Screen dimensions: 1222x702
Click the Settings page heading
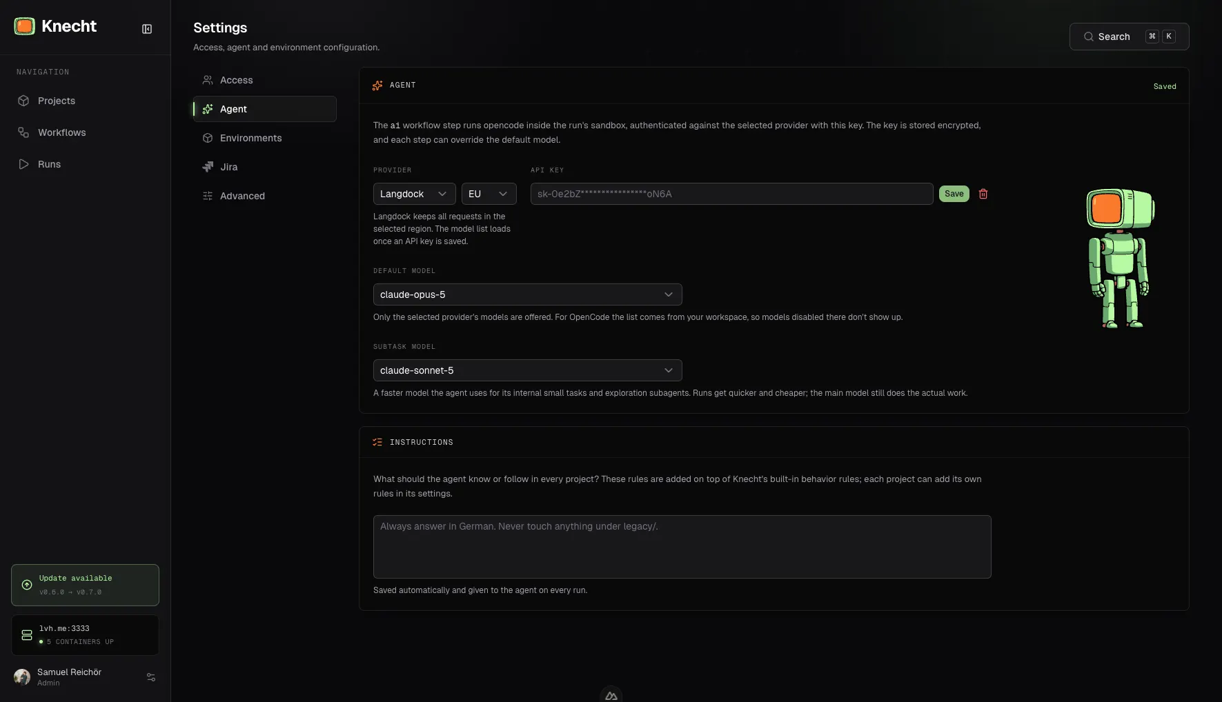[x=220, y=28]
